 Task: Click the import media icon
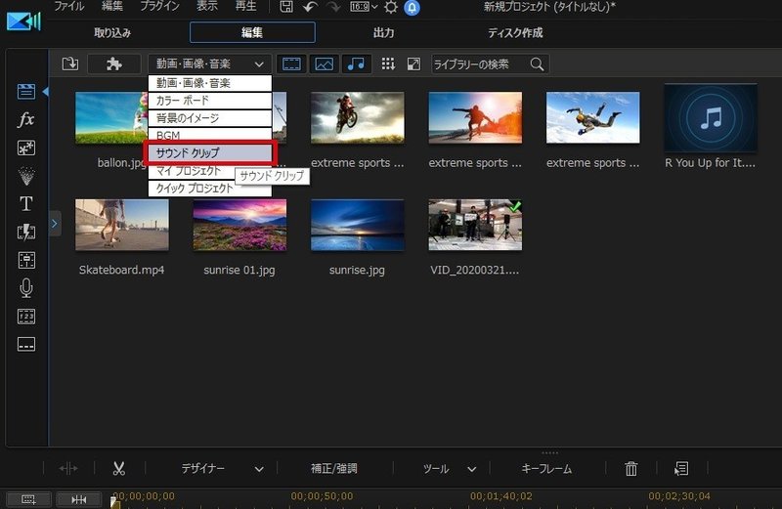click(x=70, y=64)
